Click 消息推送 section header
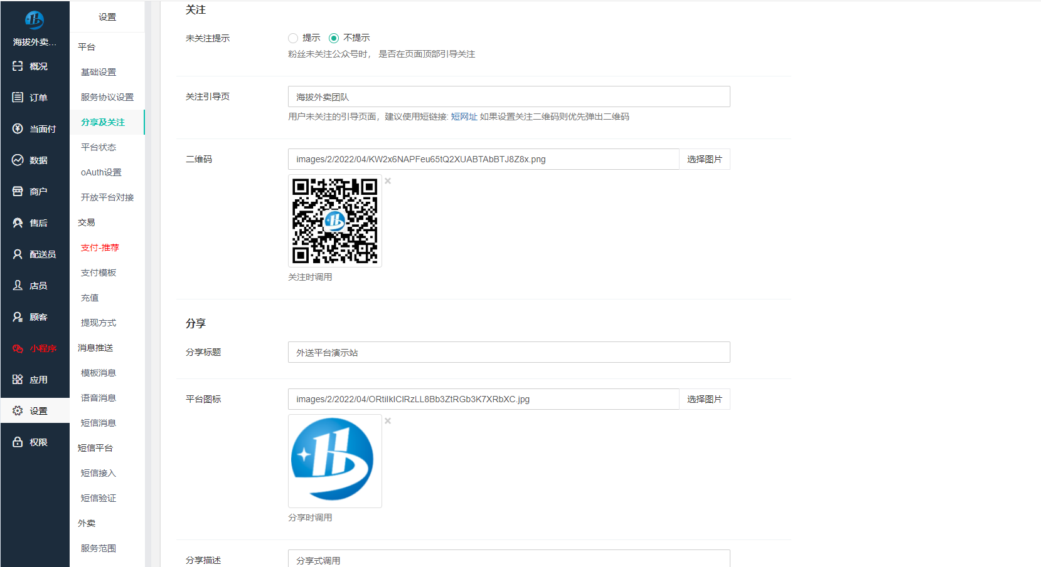The image size is (1041, 567). point(95,348)
